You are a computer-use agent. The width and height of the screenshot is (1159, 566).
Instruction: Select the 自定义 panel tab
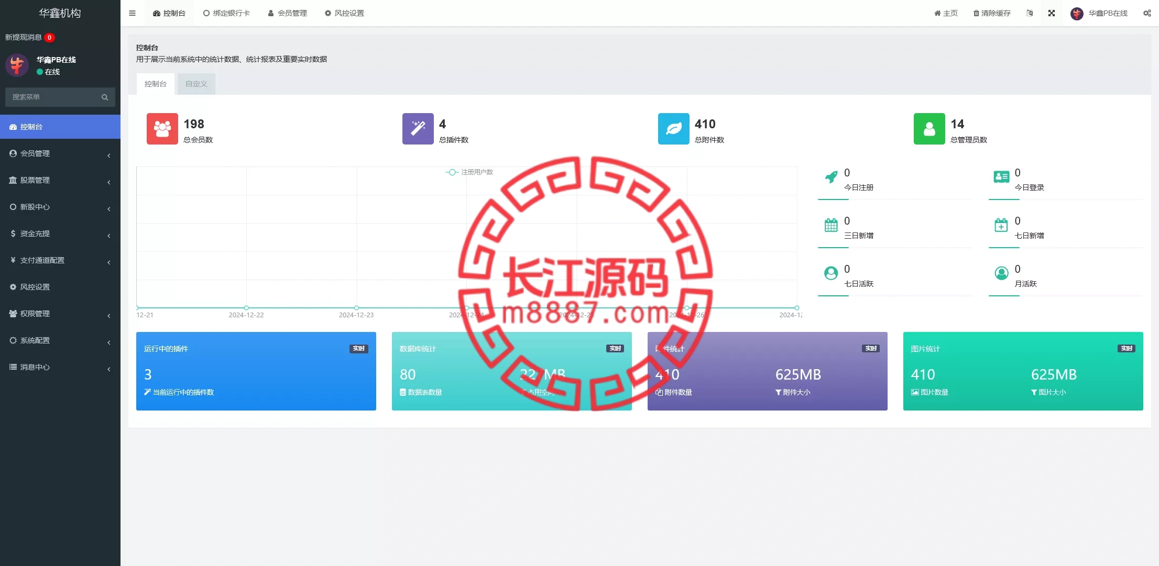[196, 84]
